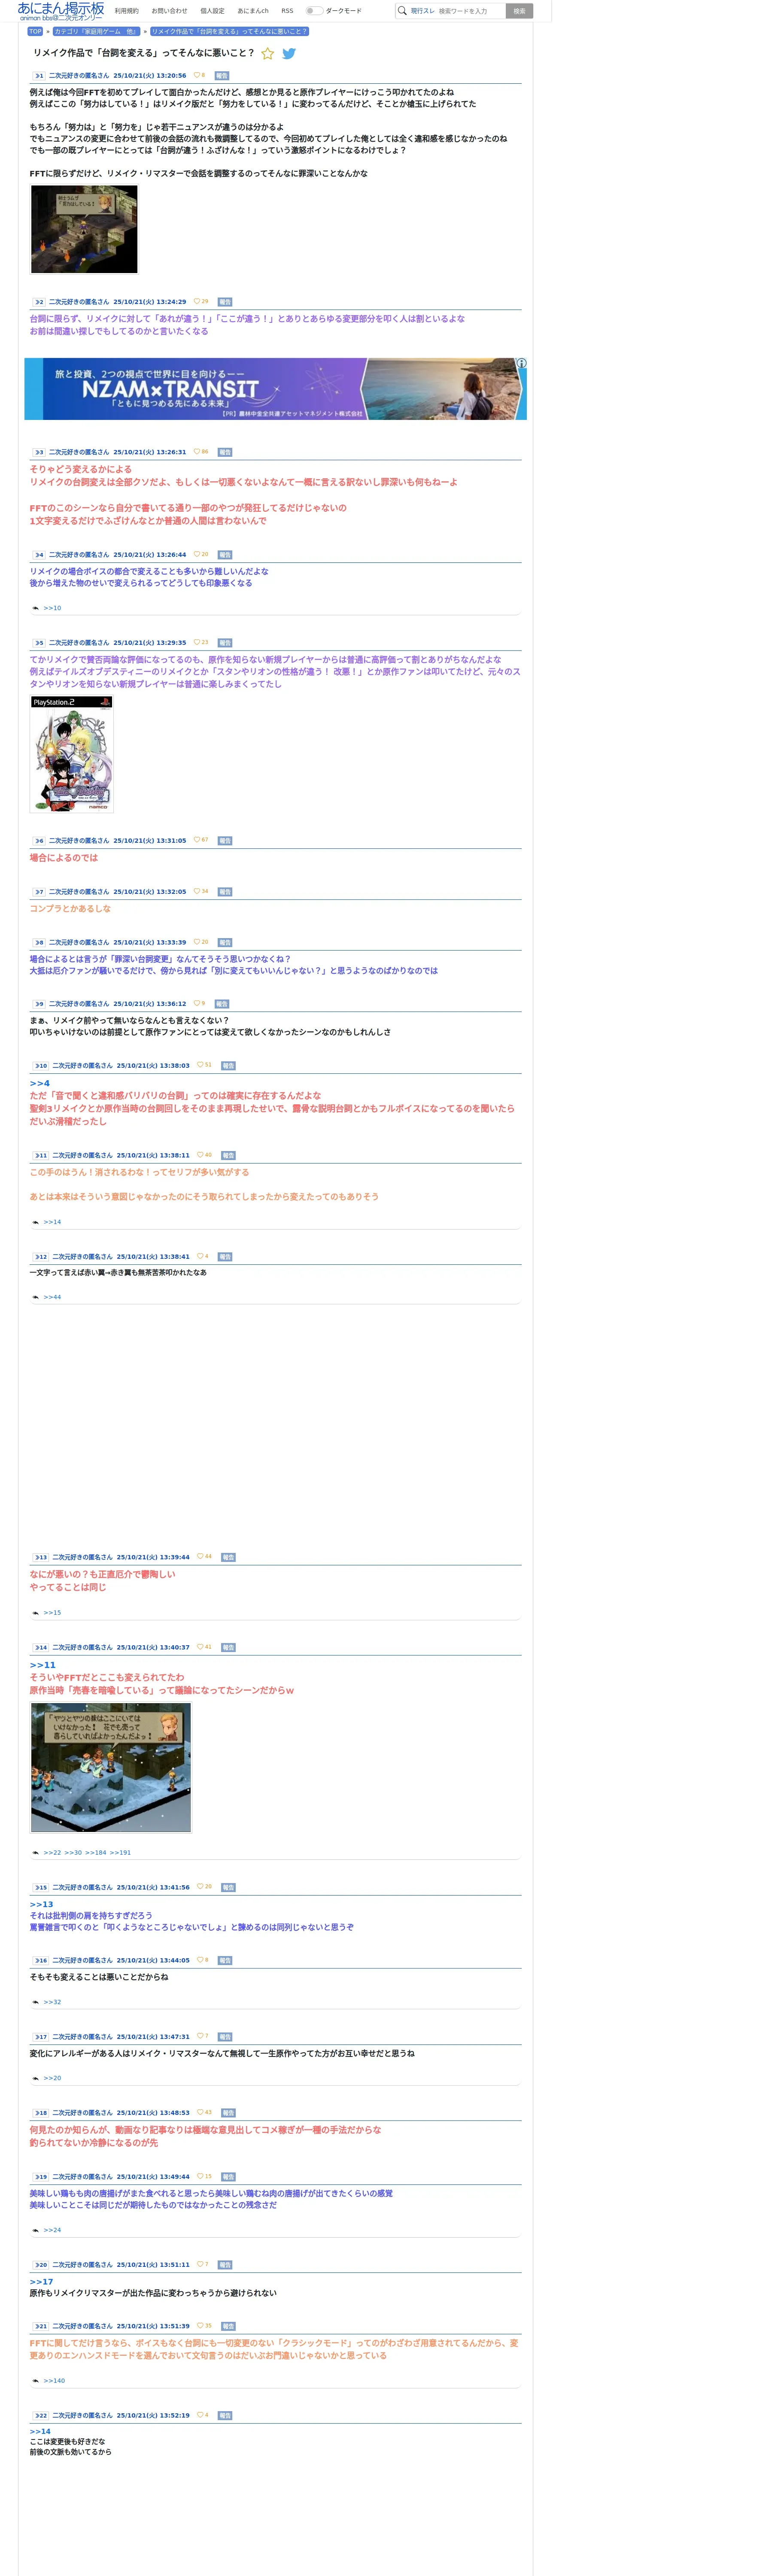This screenshot has height=2576, width=778.
Task: Click post number badge >>17
Action: 41,2037
